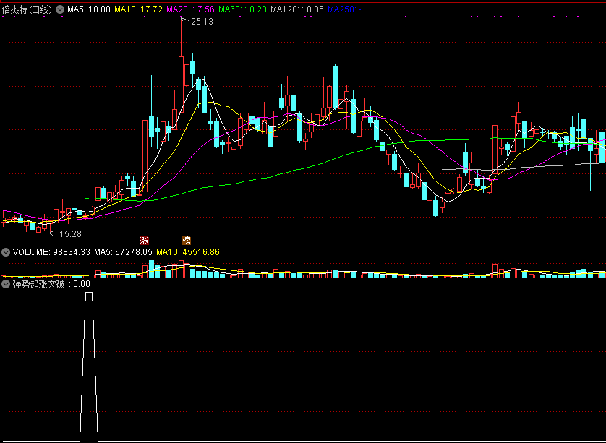Click the MA5: 18.00 label
Viewport: 606px width, 443px height.
click(x=89, y=9)
